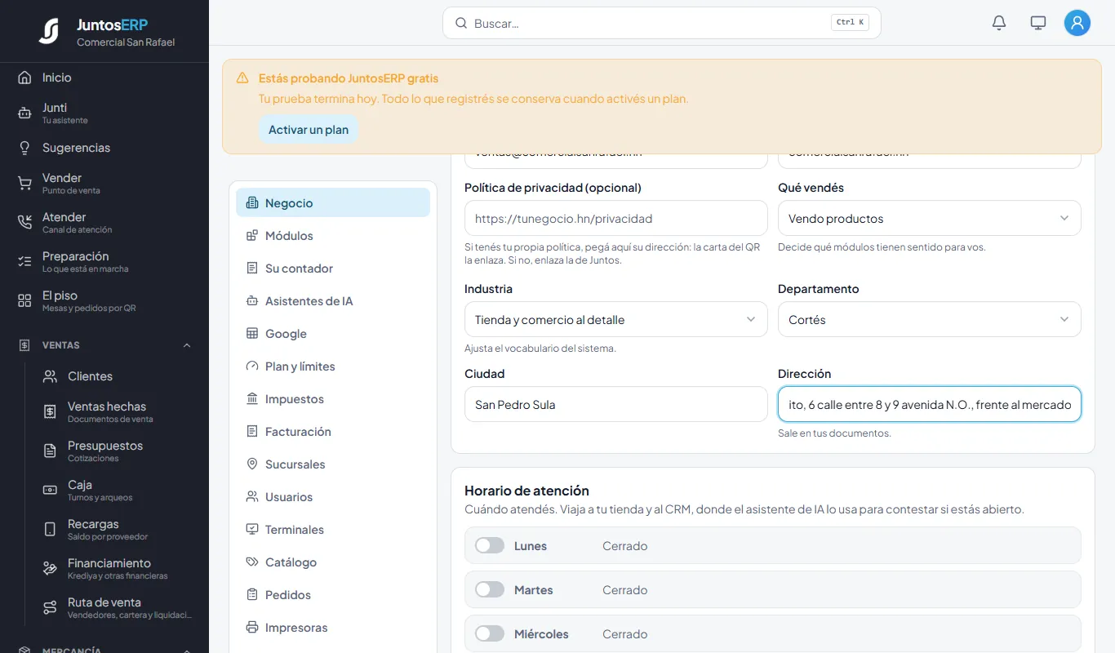Viewport: 1115px width, 653px height.
Task: Click the Buscar search field
Action: 662,23
